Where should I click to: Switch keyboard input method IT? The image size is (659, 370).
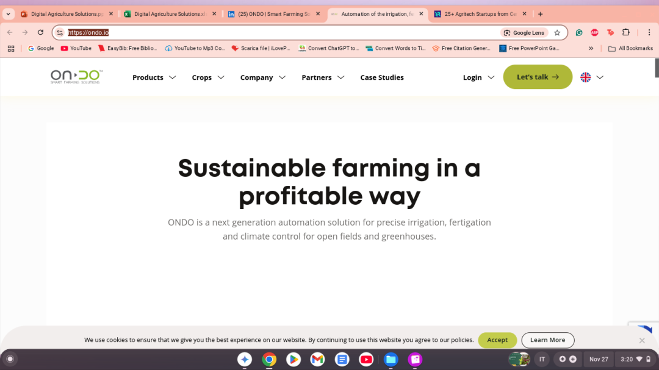(542, 359)
